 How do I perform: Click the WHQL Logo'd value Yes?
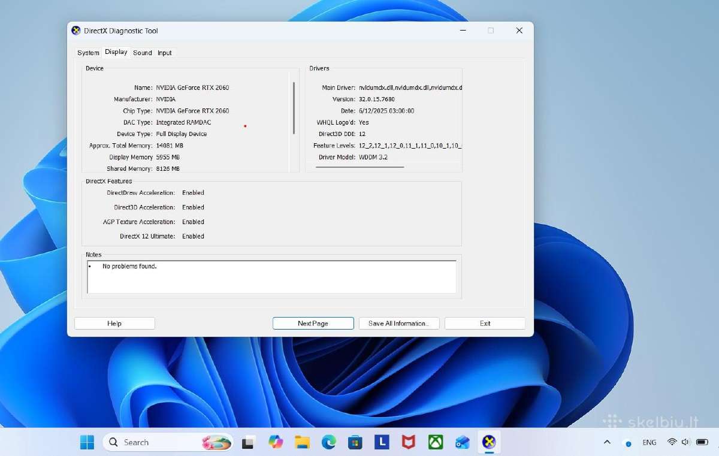[364, 122]
